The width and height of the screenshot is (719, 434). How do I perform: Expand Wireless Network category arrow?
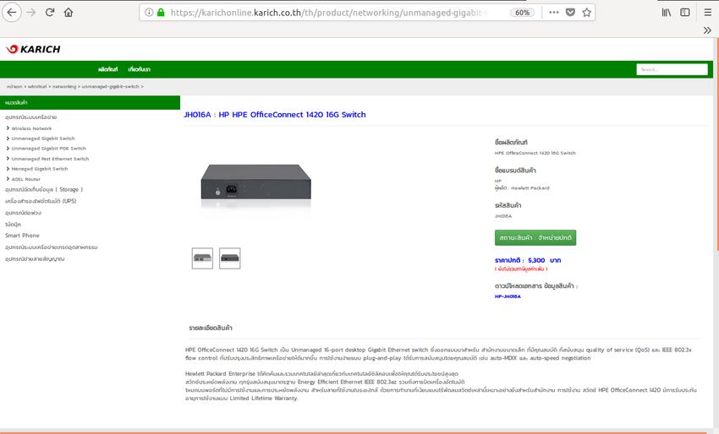(8, 128)
